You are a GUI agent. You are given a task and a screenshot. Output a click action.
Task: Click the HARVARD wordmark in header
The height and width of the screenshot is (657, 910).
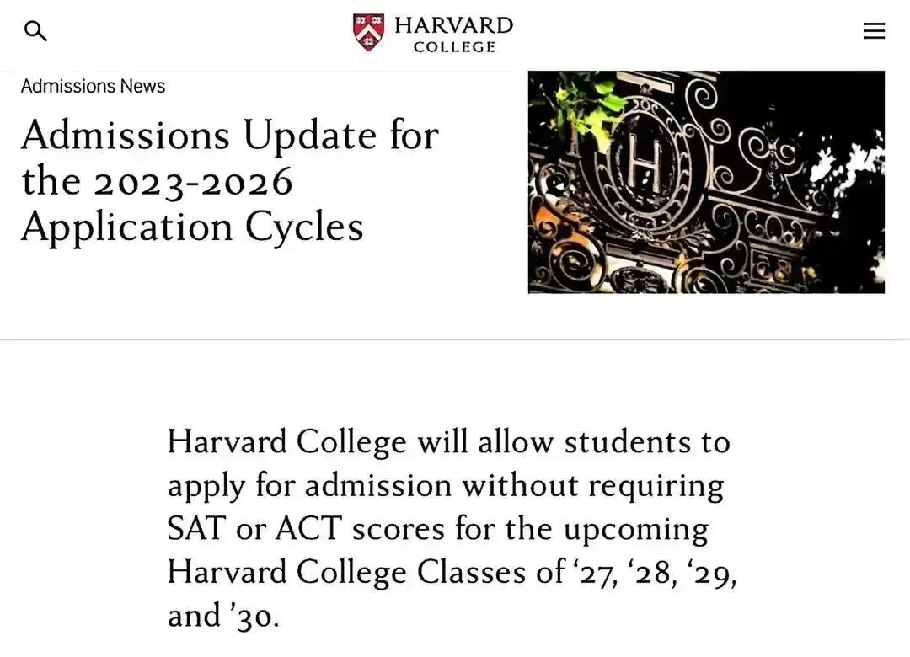click(453, 25)
